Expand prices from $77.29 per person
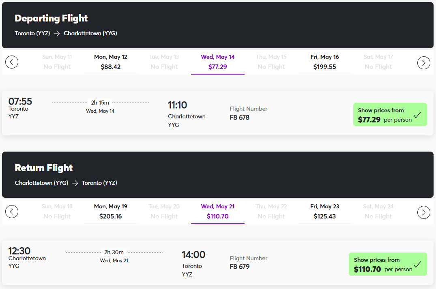Screen dimensions: 436x289 pos(390,114)
